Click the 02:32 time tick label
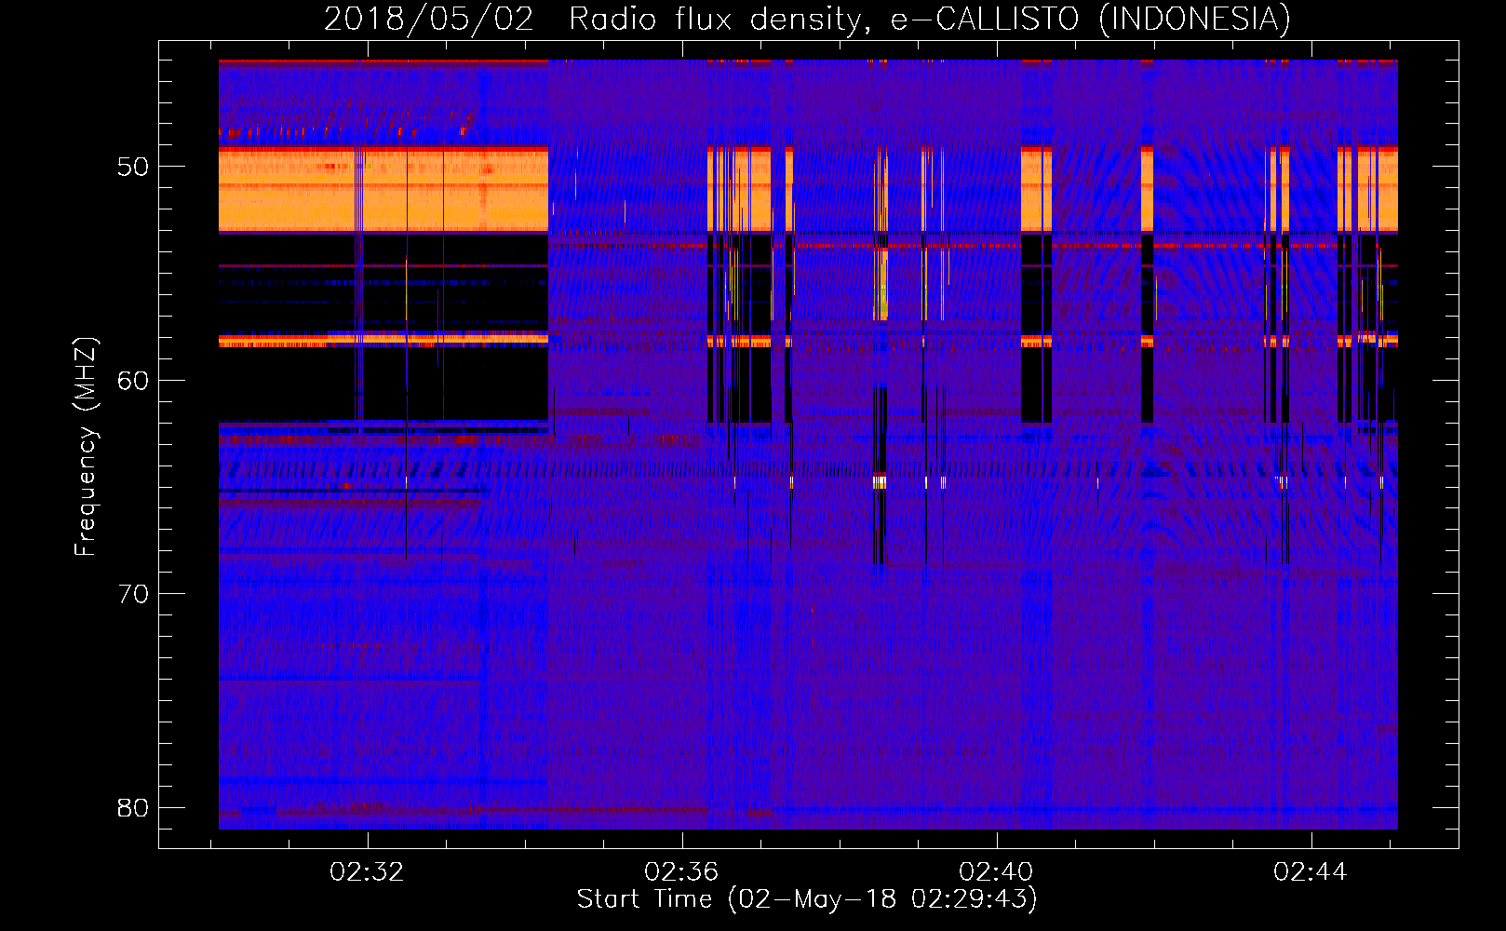 [367, 872]
